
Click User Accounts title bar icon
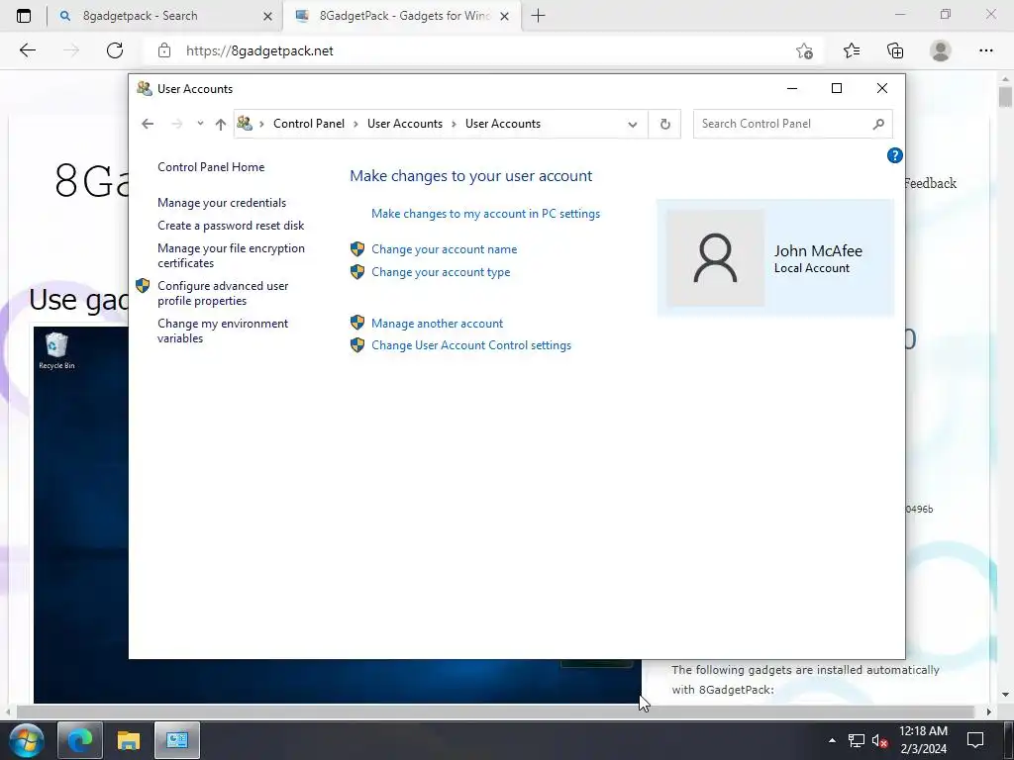145,88
